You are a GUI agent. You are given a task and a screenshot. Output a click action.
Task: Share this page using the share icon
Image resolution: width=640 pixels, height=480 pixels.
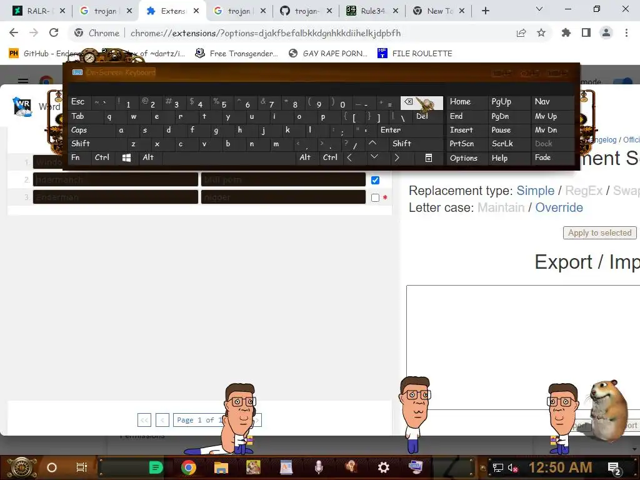521,33
